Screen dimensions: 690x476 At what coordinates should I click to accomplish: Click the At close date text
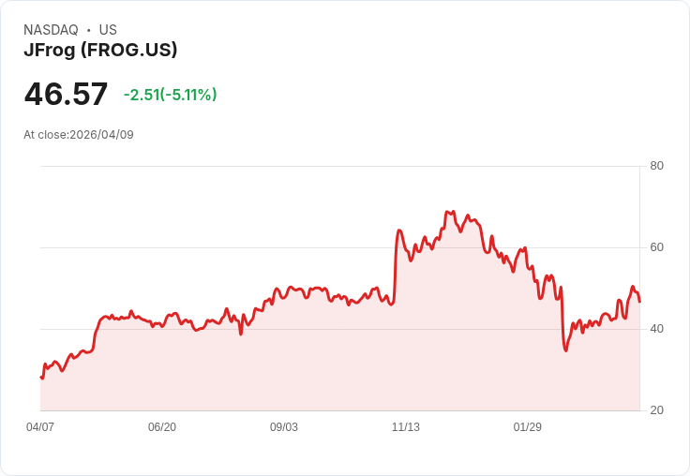point(79,135)
